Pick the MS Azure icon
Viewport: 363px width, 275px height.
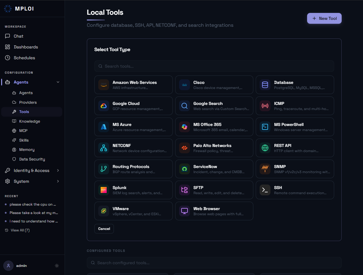pyautogui.click(x=104, y=127)
